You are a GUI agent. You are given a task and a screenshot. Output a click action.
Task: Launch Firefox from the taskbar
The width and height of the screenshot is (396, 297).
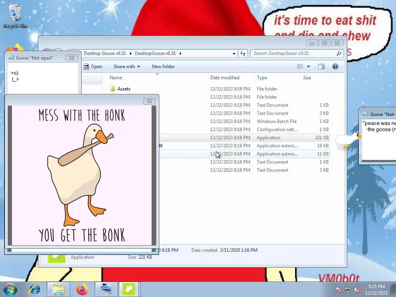82,289
